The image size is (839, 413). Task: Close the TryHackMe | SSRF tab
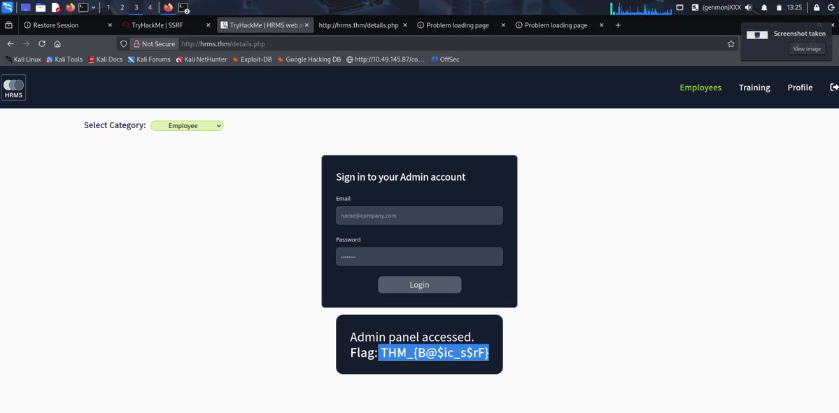(208, 25)
